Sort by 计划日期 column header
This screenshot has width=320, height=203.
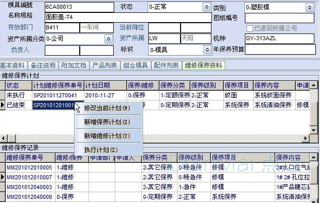click(105, 86)
